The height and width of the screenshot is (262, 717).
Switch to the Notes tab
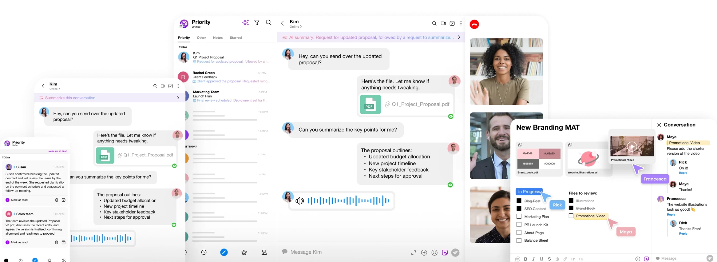(x=218, y=38)
